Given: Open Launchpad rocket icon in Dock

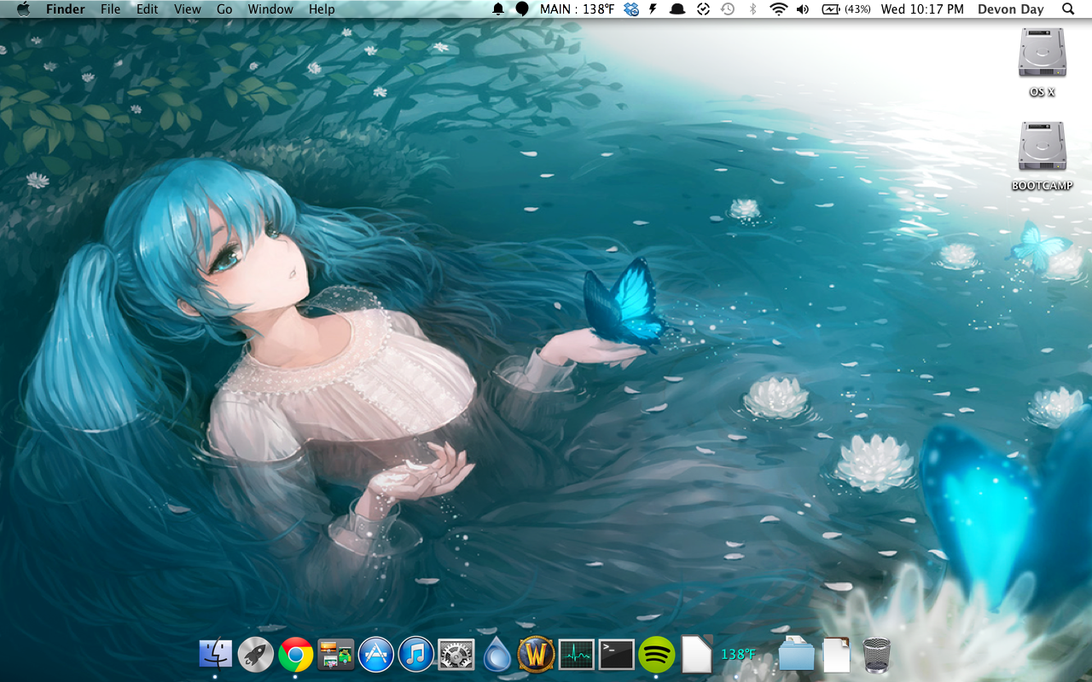Looking at the screenshot, I should pyautogui.click(x=255, y=655).
